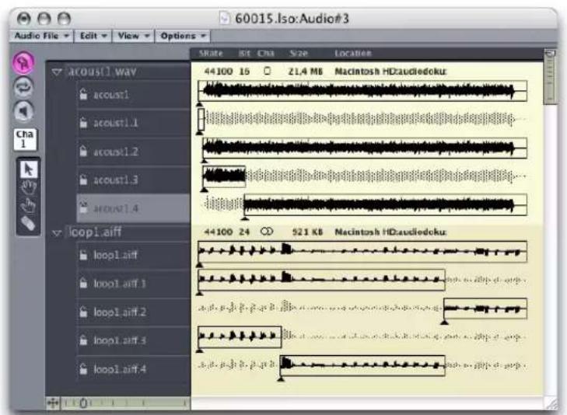Screen dimensions: 567x415
Task: Select the loop1.aiff.4 region name
Action: (x=120, y=369)
